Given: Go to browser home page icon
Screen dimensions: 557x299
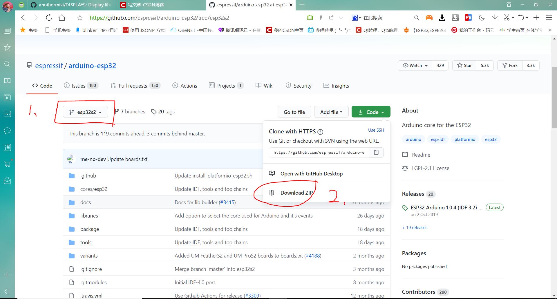Looking at the screenshot, I should click(x=62, y=18).
